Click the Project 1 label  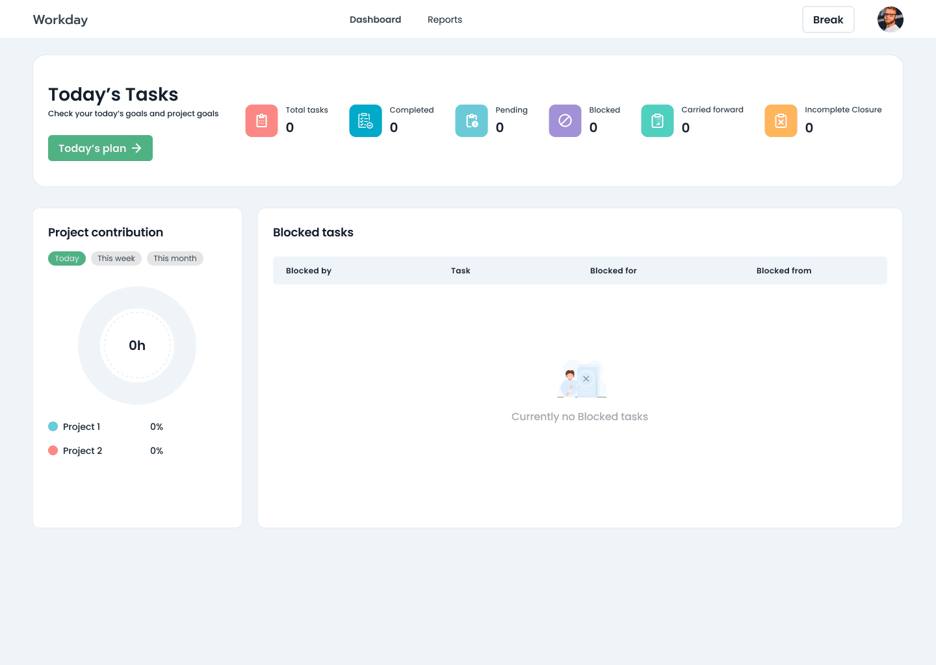click(81, 427)
